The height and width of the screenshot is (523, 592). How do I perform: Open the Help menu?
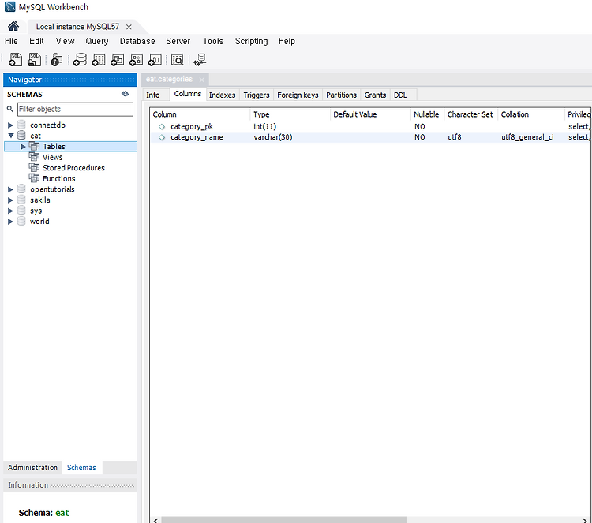pyautogui.click(x=287, y=41)
